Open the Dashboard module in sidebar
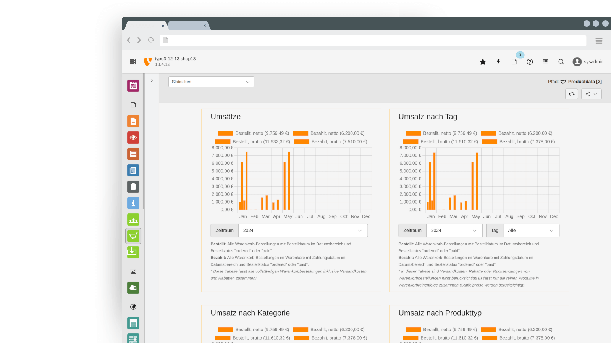Viewport: 611px width, 343px height. [x=133, y=86]
